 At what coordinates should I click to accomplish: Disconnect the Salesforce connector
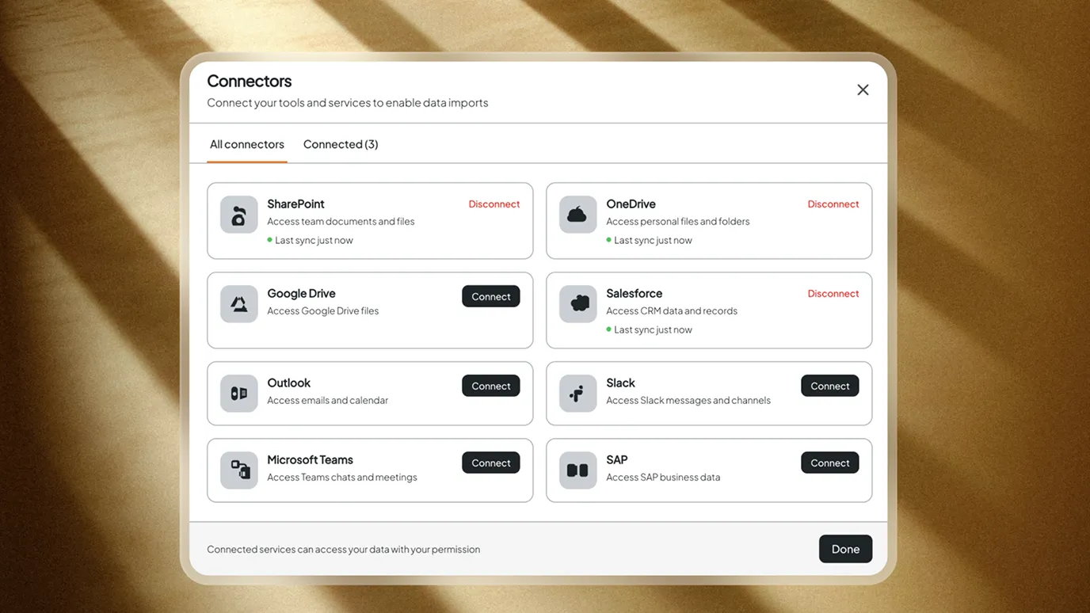833,294
